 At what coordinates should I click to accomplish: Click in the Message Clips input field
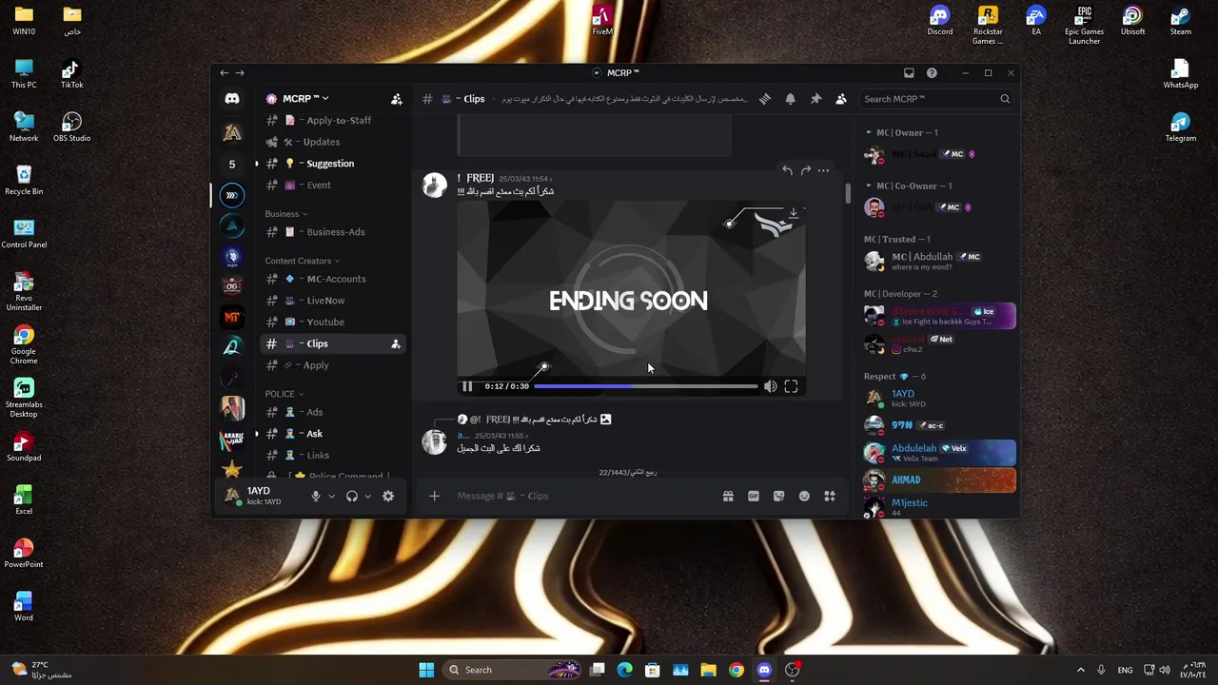point(584,496)
